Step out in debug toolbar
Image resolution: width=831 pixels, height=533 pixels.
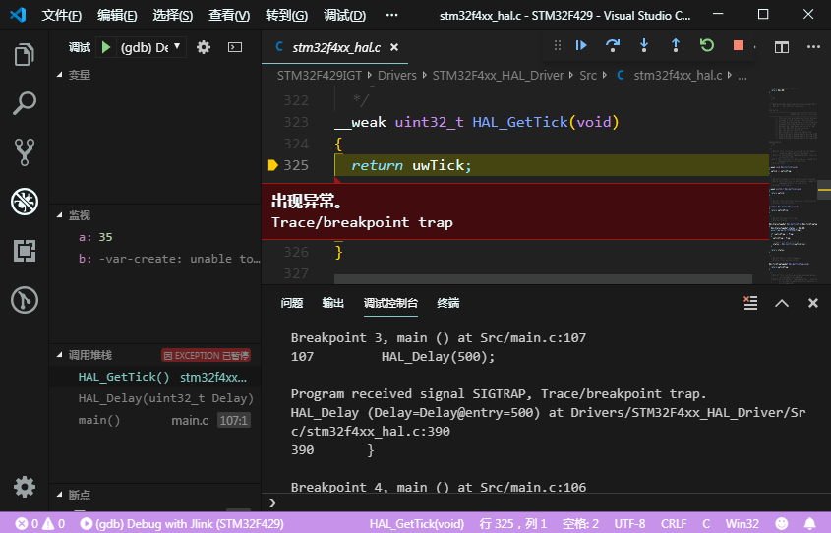[676, 45]
